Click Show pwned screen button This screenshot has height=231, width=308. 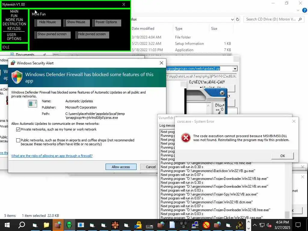(x=52, y=35)
